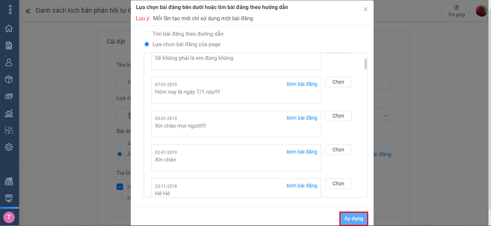
Task: Close the post selection dialog
Action: tap(366, 9)
